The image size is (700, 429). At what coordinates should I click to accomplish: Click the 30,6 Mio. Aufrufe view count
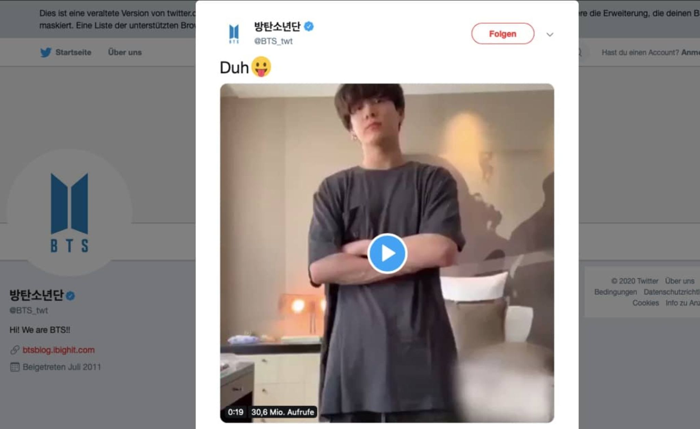tap(283, 412)
